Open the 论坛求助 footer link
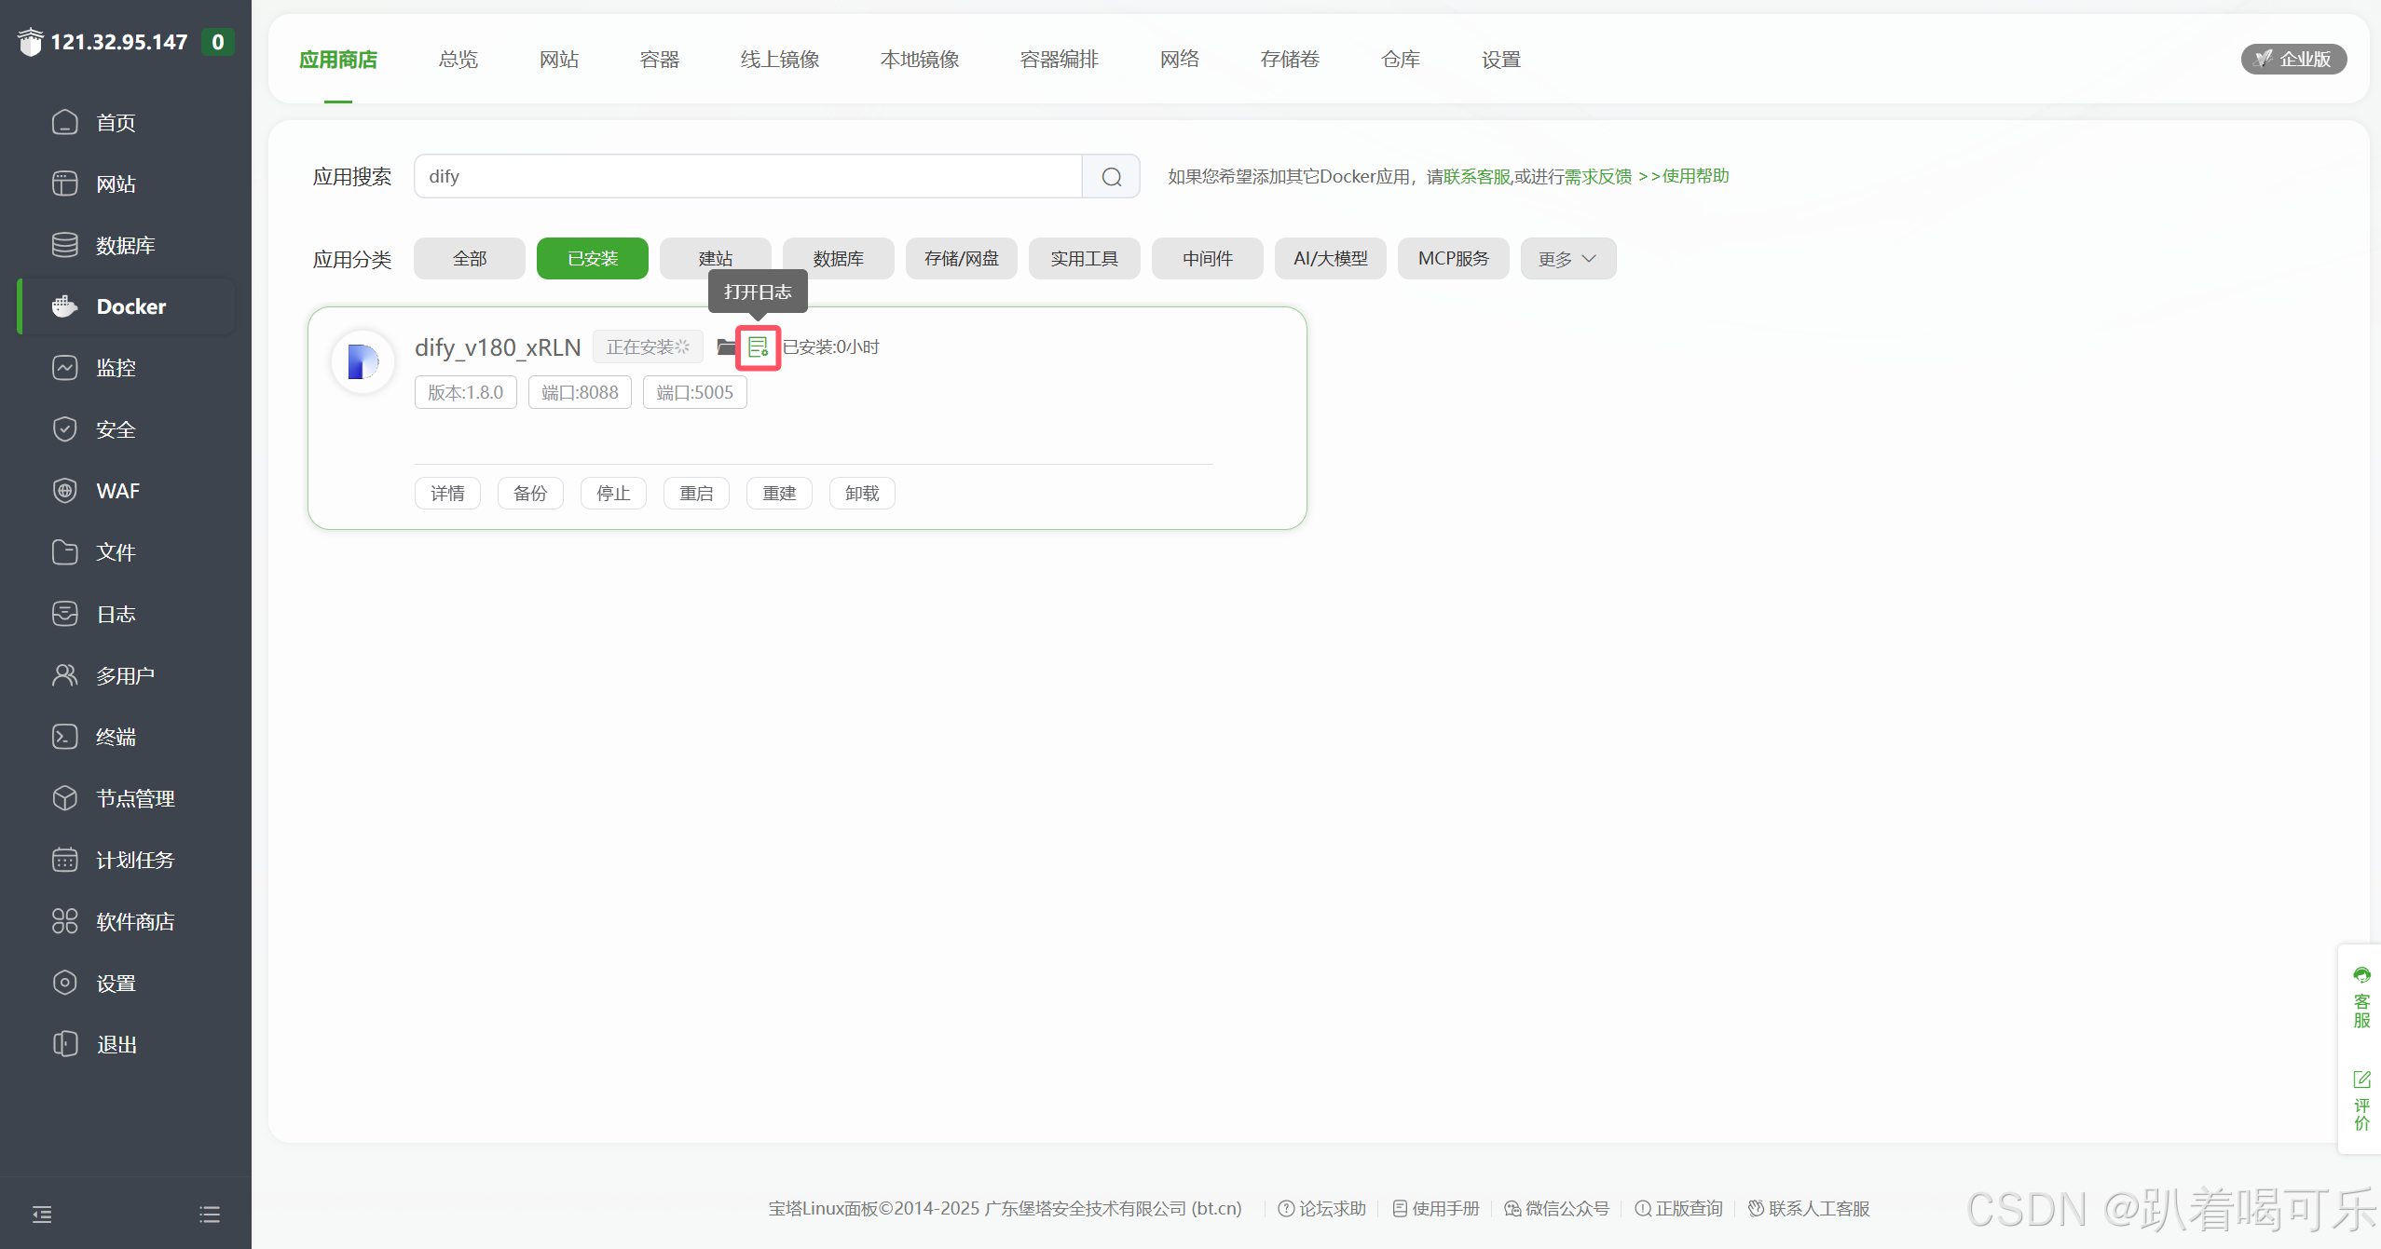The image size is (2381, 1249). (x=1321, y=1208)
